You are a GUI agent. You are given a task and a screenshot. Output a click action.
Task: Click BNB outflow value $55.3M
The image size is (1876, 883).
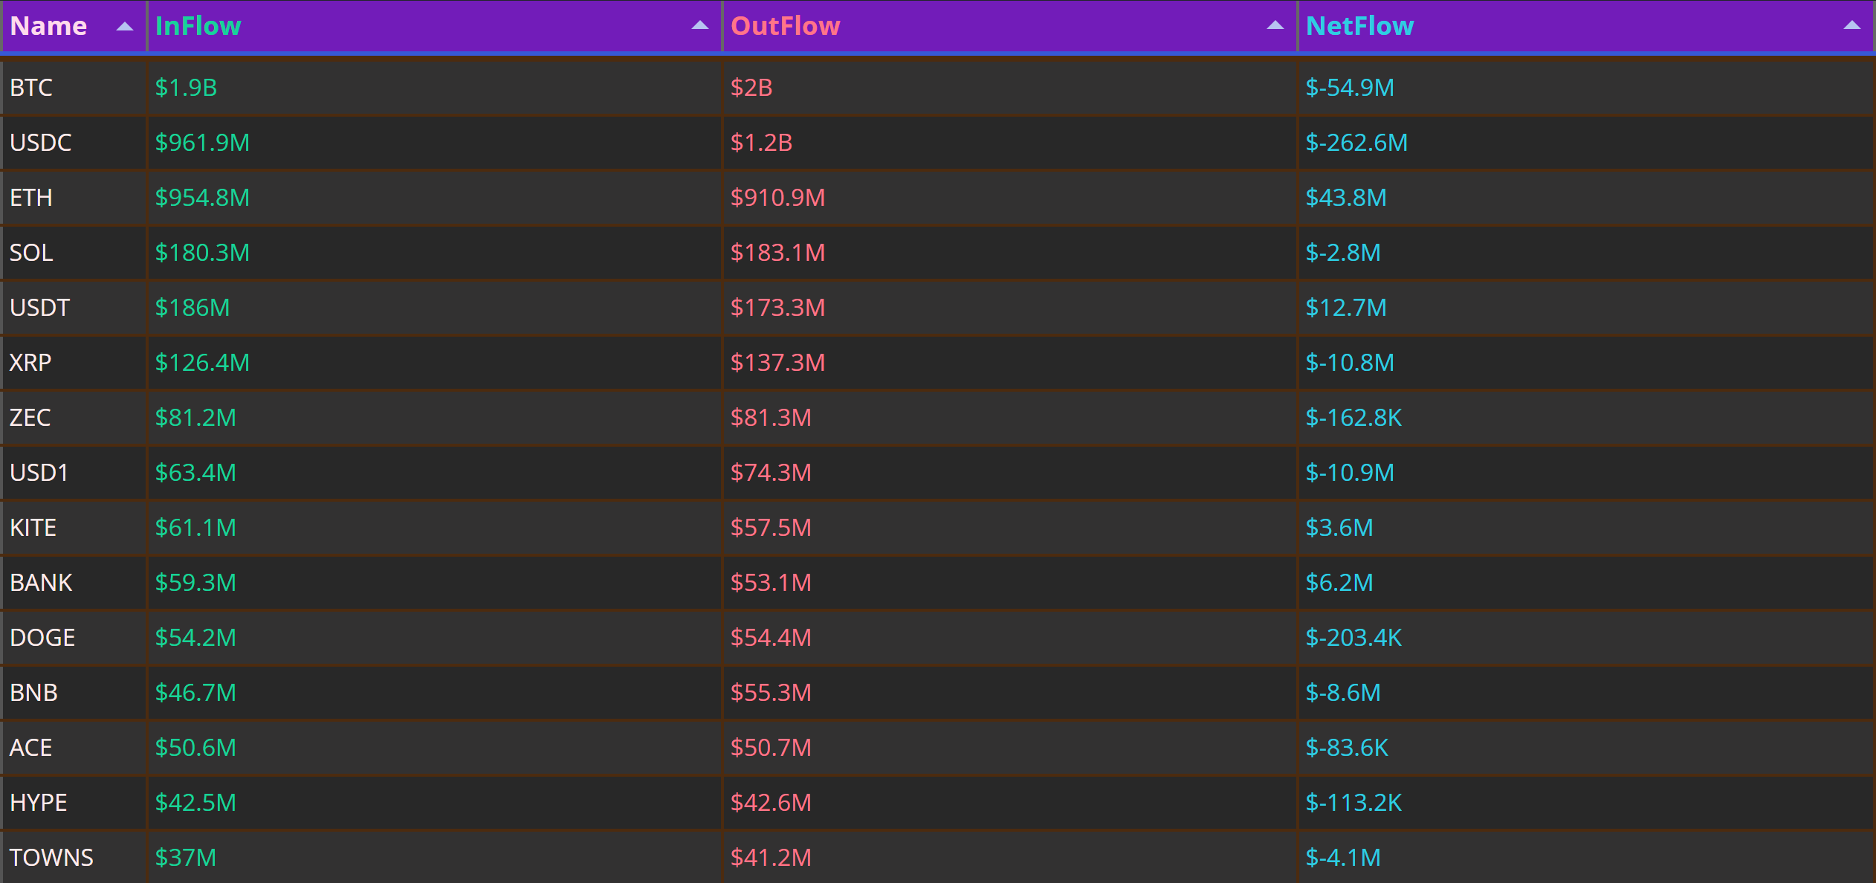[771, 693]
